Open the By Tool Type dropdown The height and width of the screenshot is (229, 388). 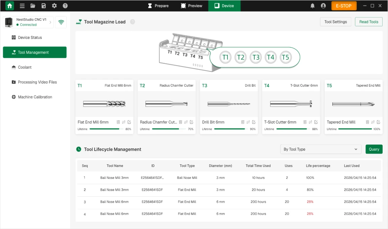pyautogui.click(x=321, y=150)
